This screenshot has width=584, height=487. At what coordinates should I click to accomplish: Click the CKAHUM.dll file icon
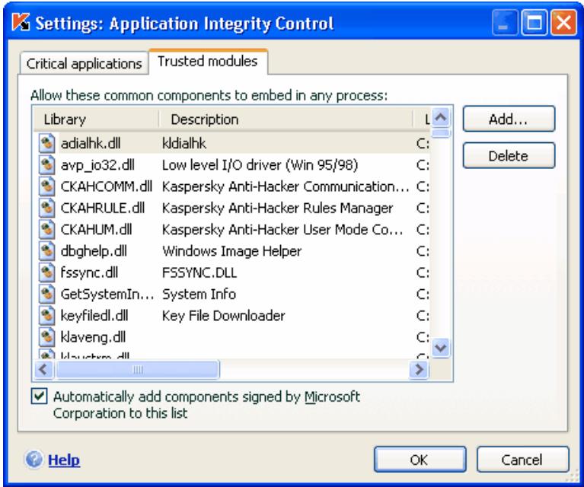pos(47,230)
